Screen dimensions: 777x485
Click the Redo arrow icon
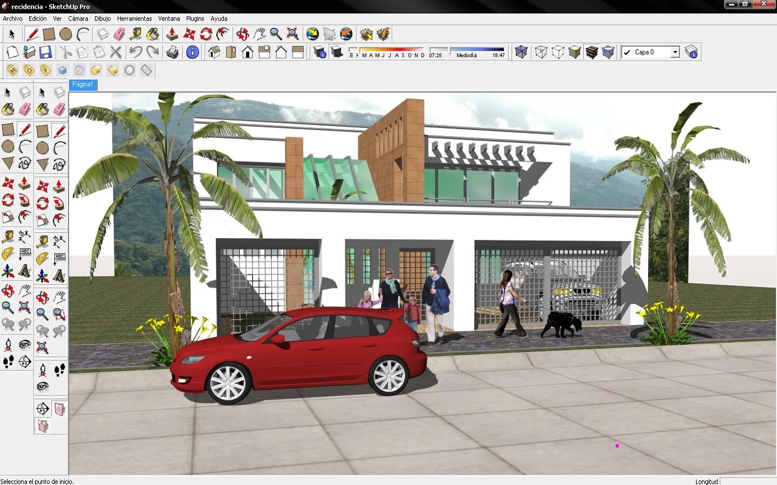click(153, 52)
